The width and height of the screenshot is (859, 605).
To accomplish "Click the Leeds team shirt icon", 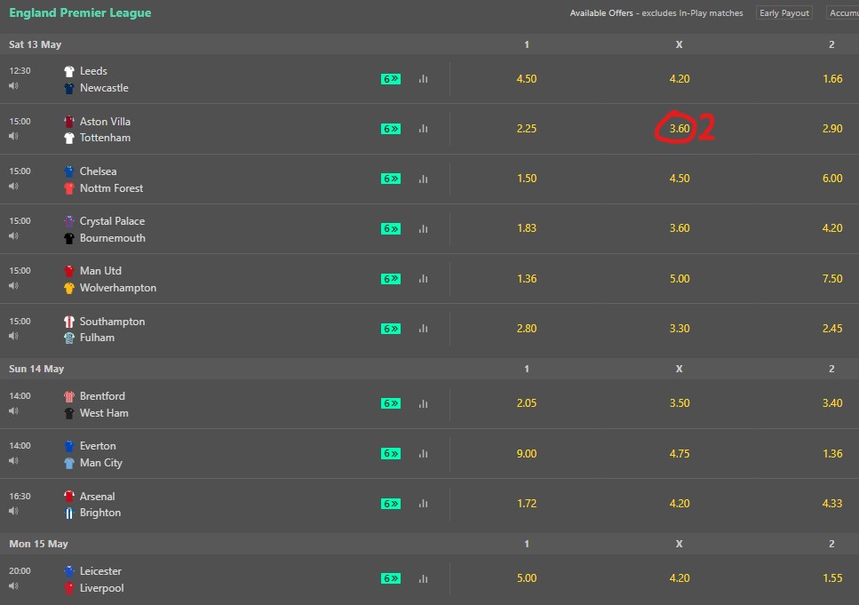I will coord(69,71).
